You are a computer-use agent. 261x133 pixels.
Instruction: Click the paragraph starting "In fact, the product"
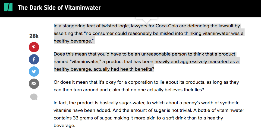pos(149,114)
